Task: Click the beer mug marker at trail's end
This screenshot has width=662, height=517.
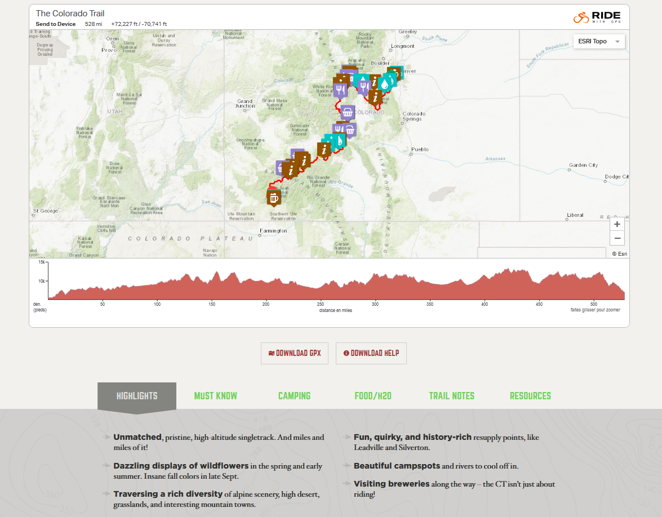Action: 273,198
